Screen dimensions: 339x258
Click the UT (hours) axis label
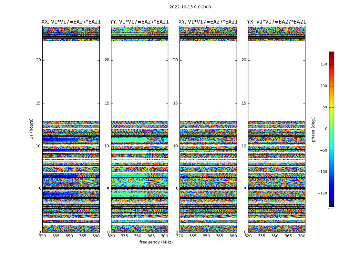point(31,129)
